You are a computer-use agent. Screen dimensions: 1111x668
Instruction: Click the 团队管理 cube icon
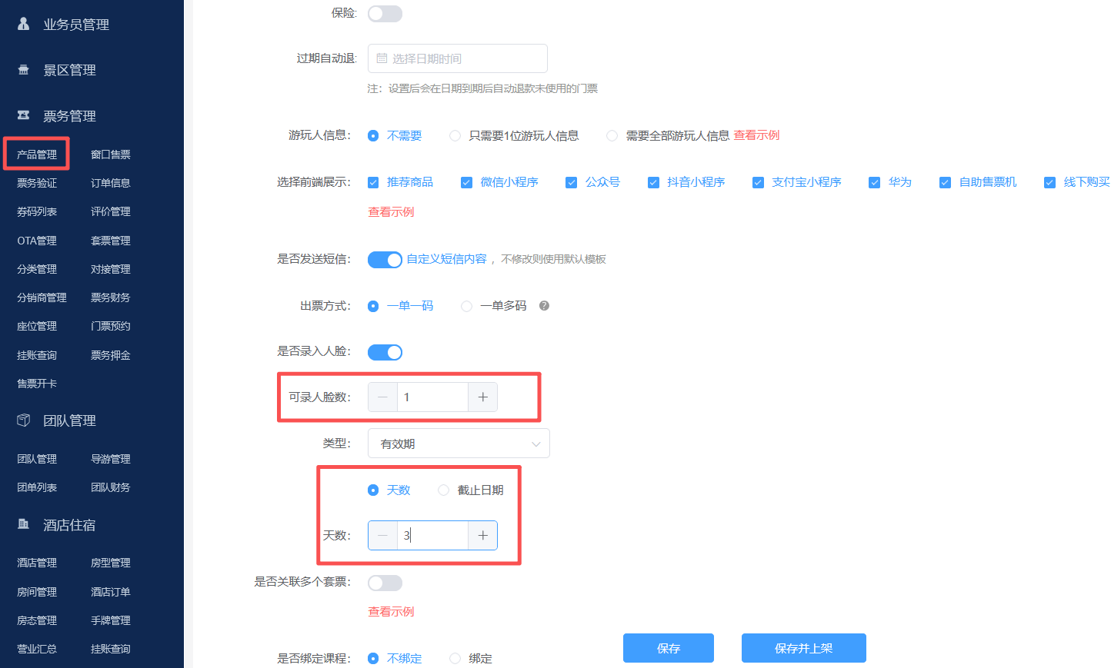[x=22, y=420]
